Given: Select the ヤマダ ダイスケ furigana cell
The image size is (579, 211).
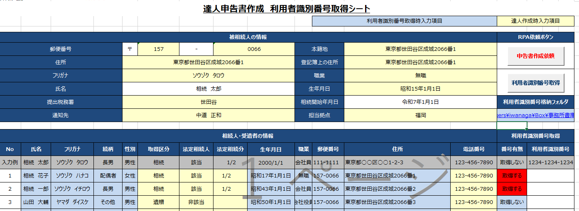Looking at the screenshot, I should click(72, 202).
